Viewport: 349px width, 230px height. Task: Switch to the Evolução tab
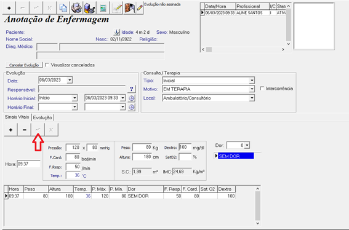[x=42, y=117]
